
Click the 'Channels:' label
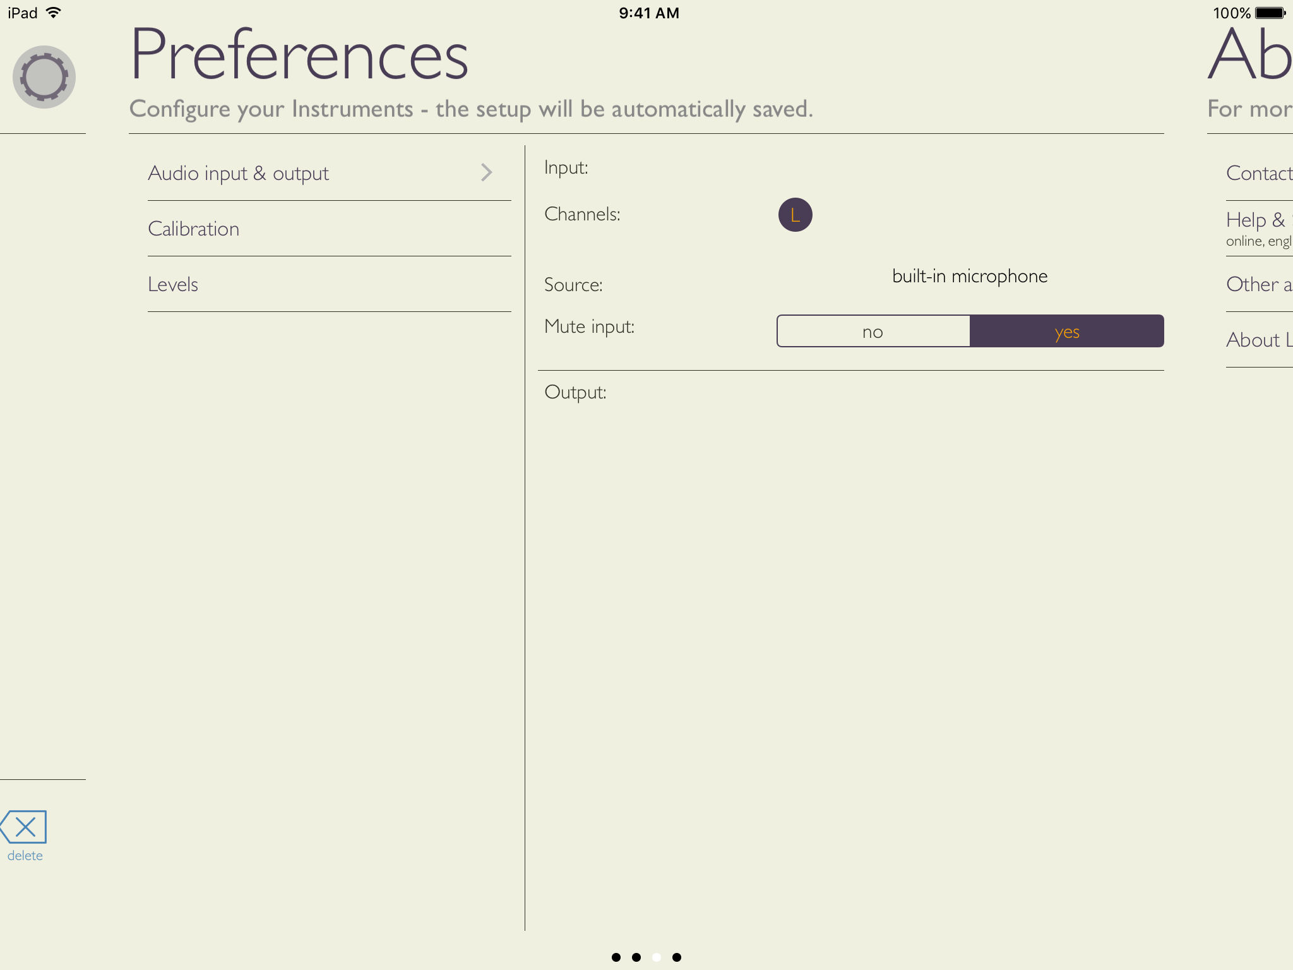(x=582, y=214)
